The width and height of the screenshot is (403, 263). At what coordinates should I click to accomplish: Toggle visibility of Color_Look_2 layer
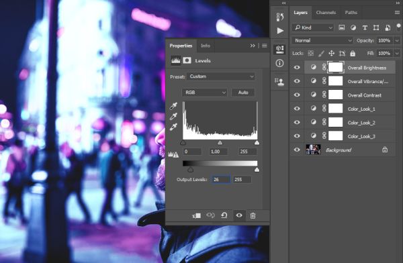pyautogui.click(x=297, y=122)
